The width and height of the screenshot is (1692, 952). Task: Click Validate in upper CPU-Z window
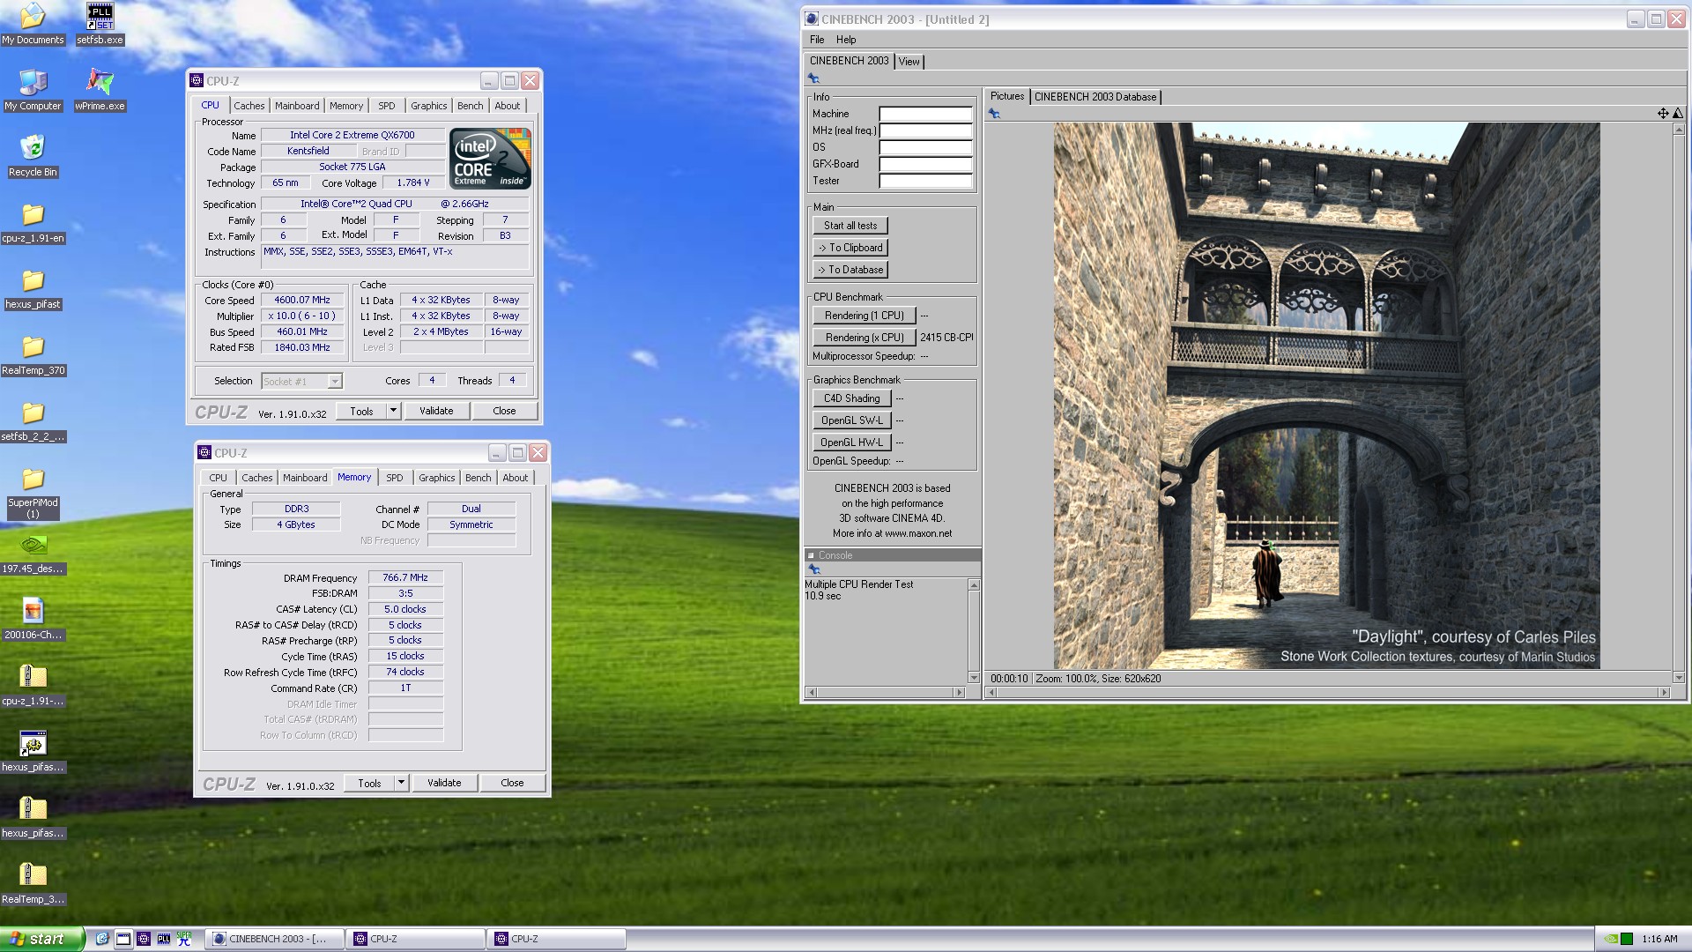436,411
